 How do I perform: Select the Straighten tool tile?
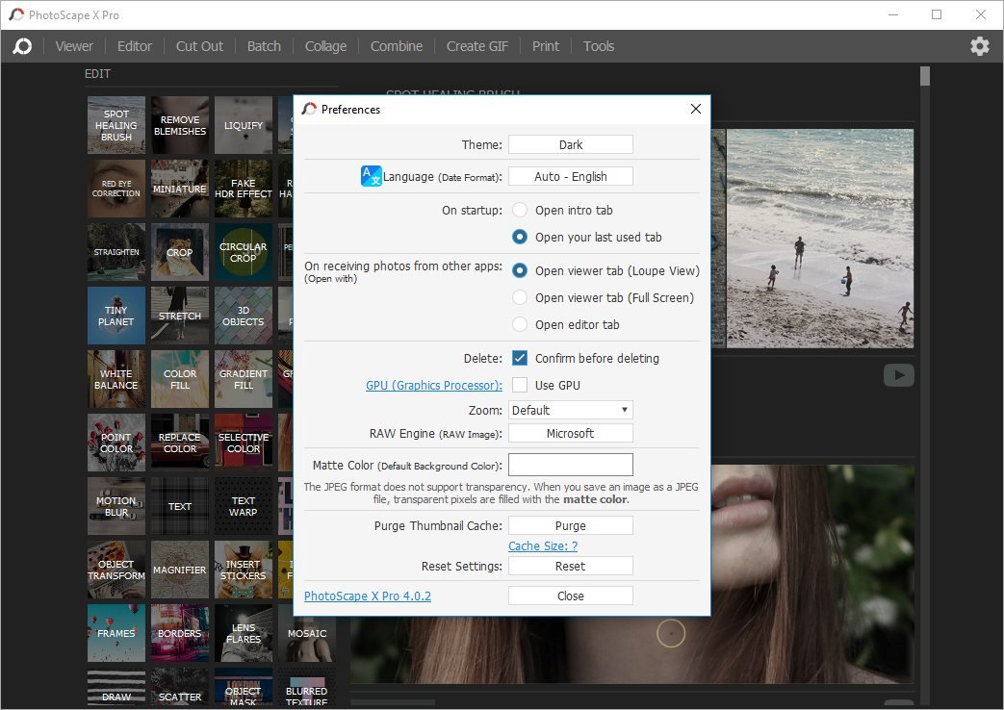(x=116, y=252)
